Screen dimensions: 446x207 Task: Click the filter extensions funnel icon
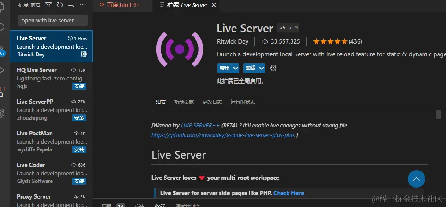pyautogui.click(x=48, y=5)
